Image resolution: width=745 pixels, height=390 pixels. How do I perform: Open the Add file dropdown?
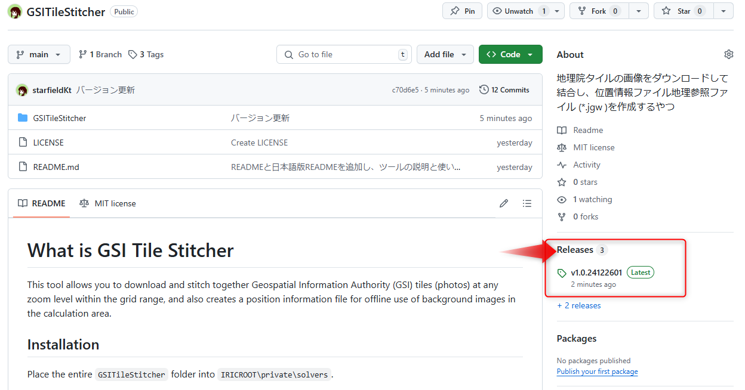pos(445,54)
